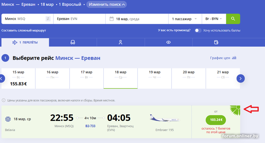Click the Ереван EVN destination field
The height and width of the screenshot is (143, 265).
[79, 19]
